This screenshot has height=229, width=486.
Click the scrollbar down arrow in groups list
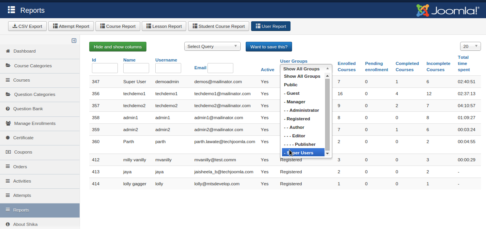coord(328,154)
